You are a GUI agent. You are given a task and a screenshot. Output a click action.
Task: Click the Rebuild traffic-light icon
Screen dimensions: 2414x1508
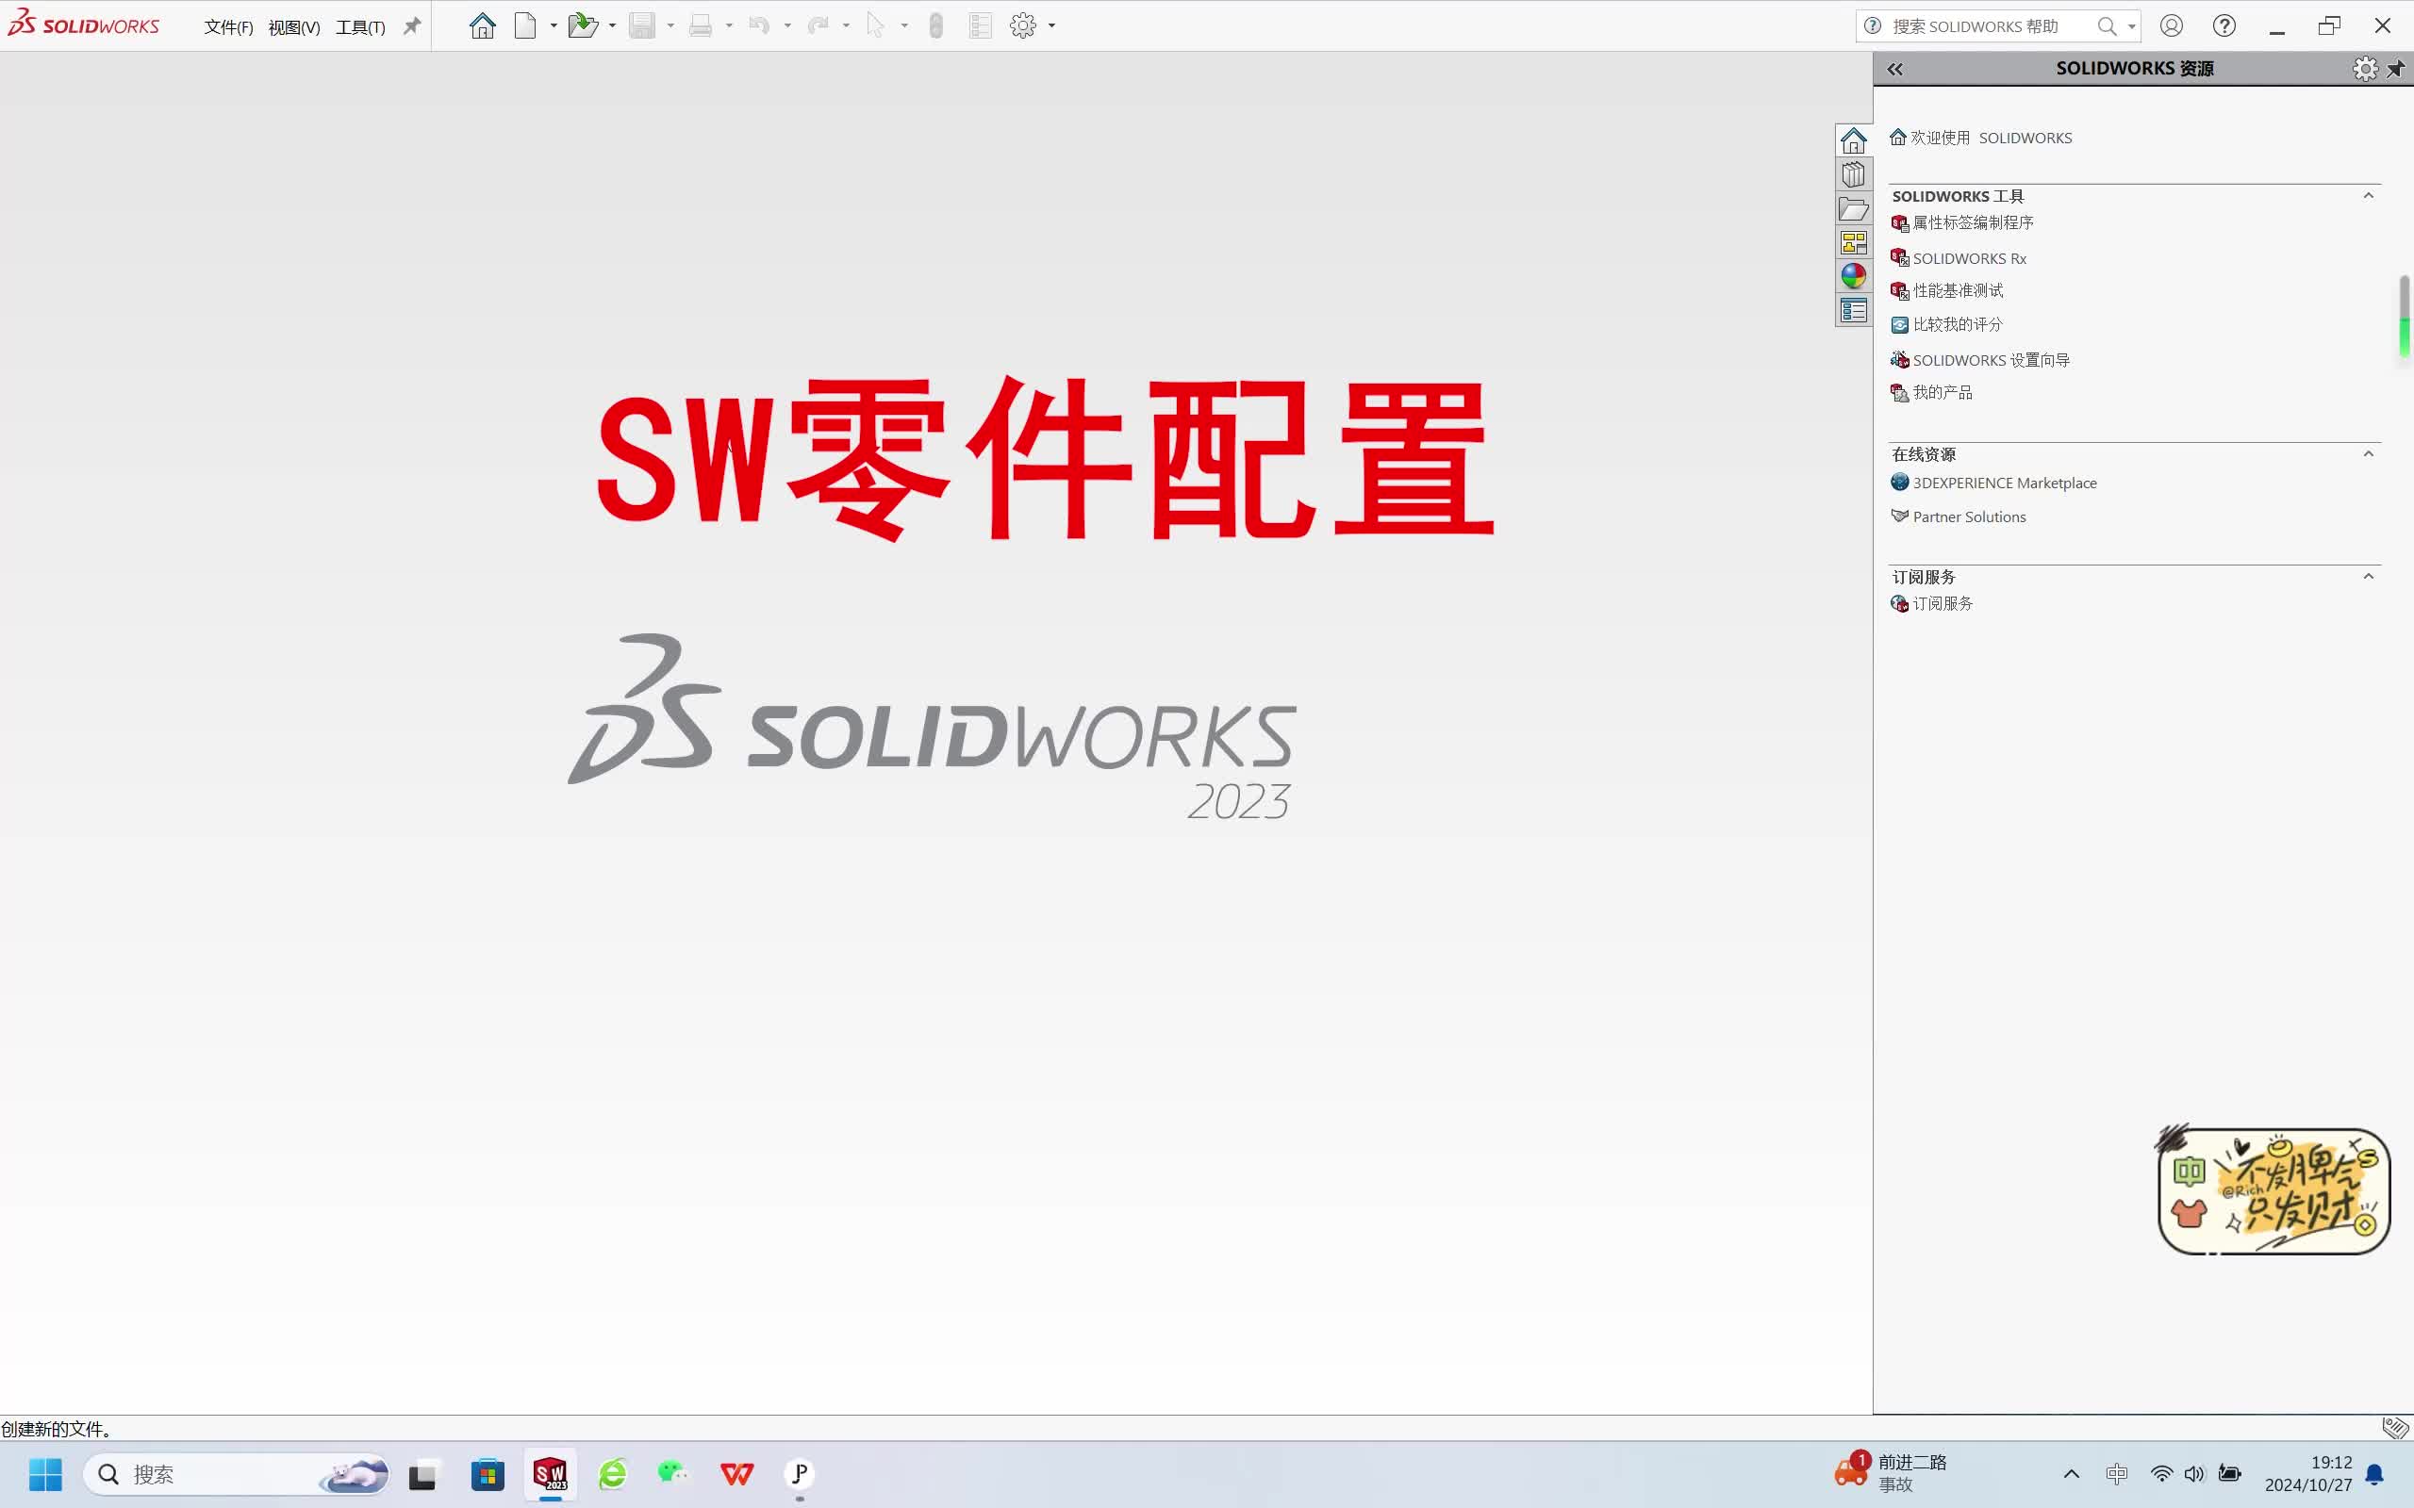[935, 26]
